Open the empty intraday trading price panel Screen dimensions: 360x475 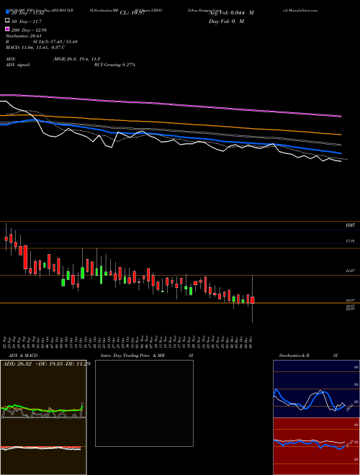click(144, 403)
